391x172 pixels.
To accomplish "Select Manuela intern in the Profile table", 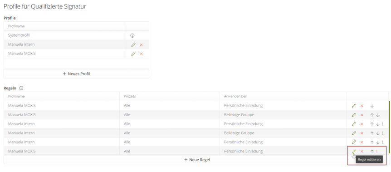I will tap(21, 44).
